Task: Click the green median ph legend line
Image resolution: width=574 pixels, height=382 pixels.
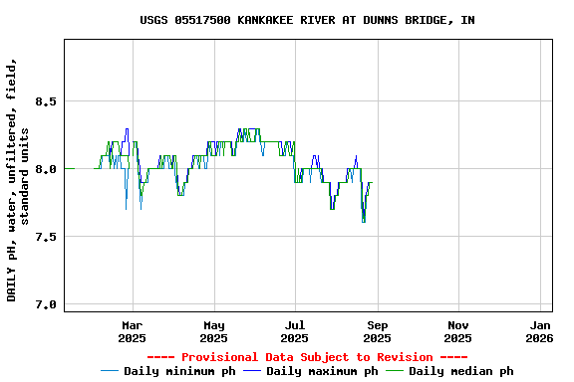Action: (395, 371)
